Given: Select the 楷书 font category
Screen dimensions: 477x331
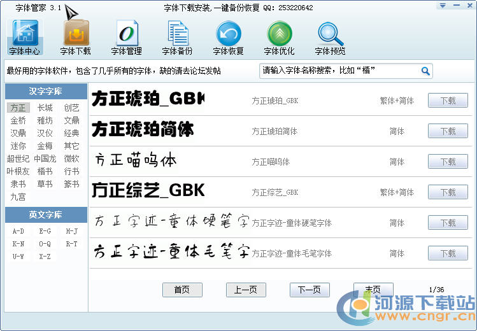Looking at the screenshot, I should (45, 172).
